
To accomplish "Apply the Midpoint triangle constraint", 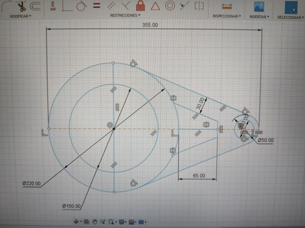I will 155,6.
